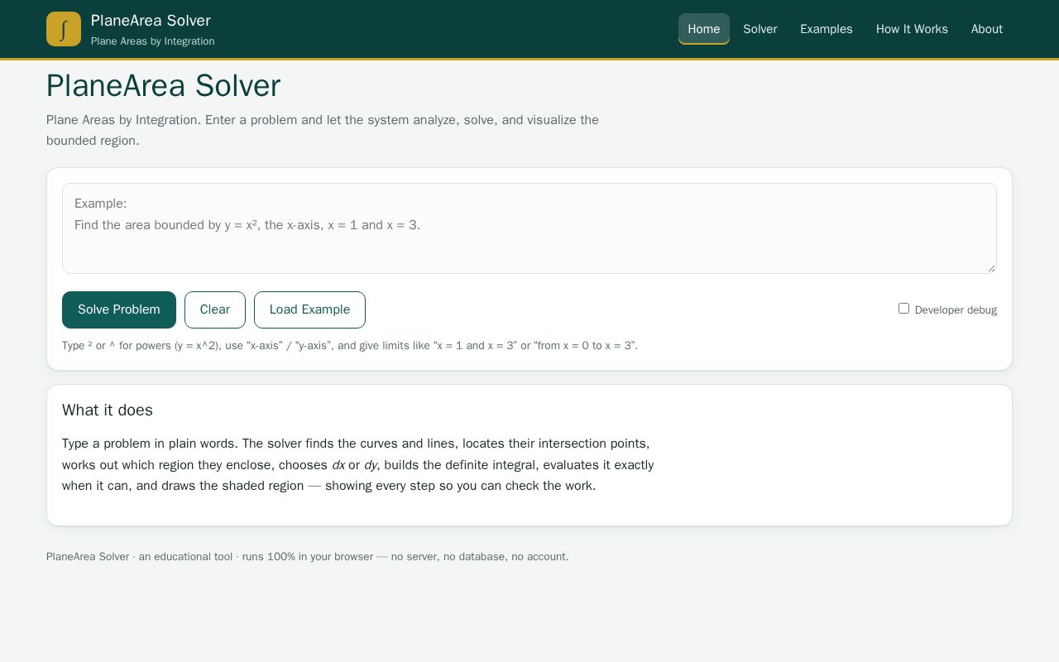Viewport: 1059px width, 662px height.
Task: Click the Load Example button
Action: coord(309,309)
